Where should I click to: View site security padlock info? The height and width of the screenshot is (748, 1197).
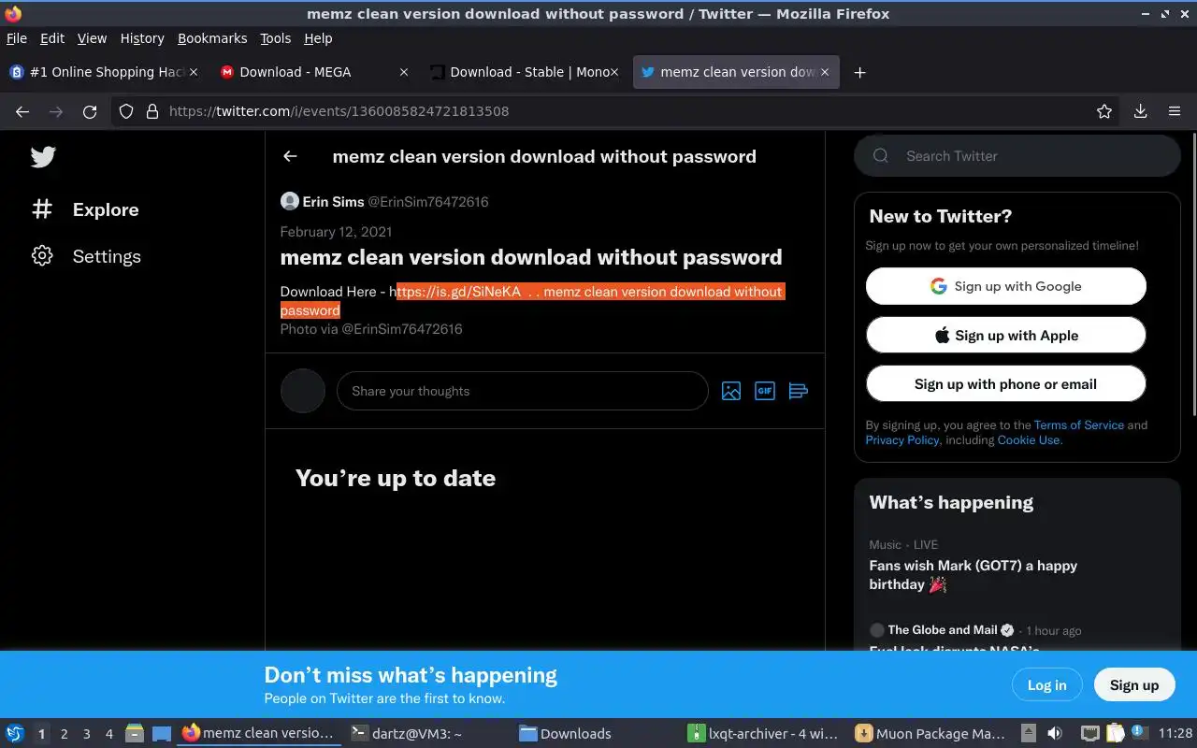pyautogui.click(x=152, y=111)
